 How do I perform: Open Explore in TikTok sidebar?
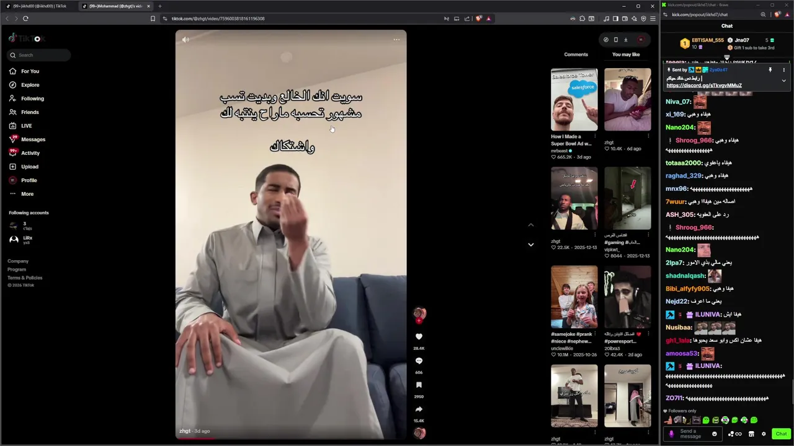click(x=25, y=85)
